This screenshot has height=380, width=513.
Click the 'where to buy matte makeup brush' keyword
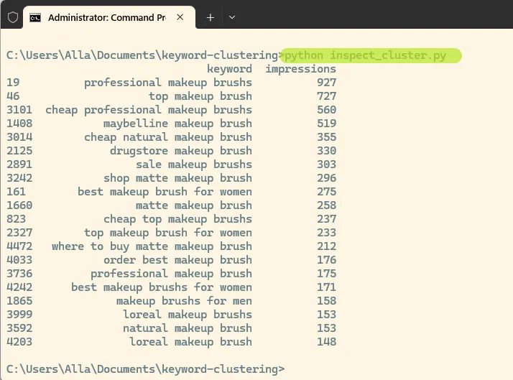coord(152,246)
